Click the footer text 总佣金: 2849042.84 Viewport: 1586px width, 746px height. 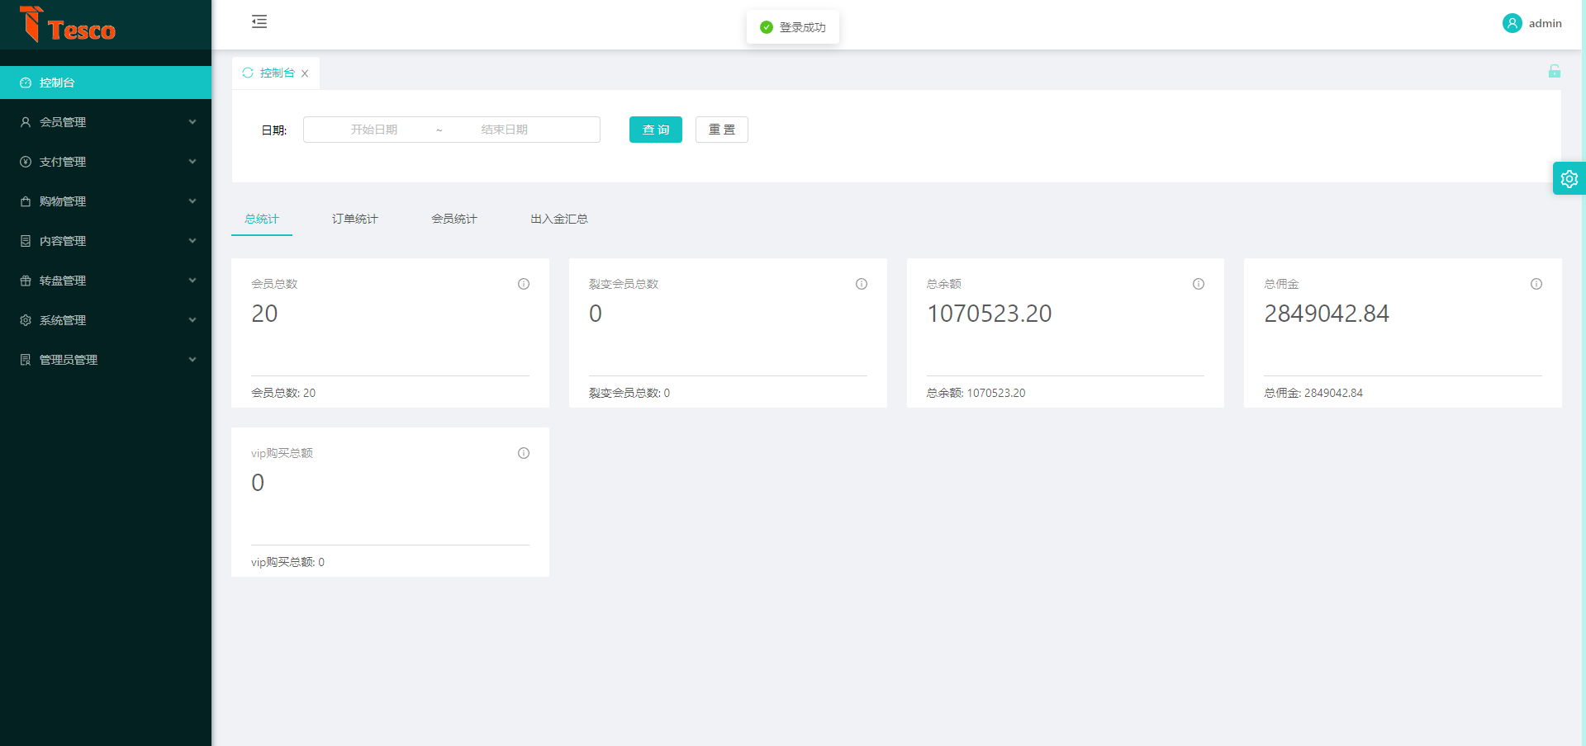(x=1313, y=393)
